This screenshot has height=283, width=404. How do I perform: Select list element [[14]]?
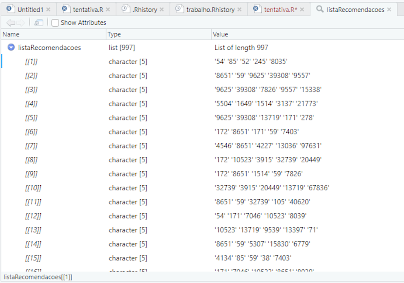pos(202,244)
